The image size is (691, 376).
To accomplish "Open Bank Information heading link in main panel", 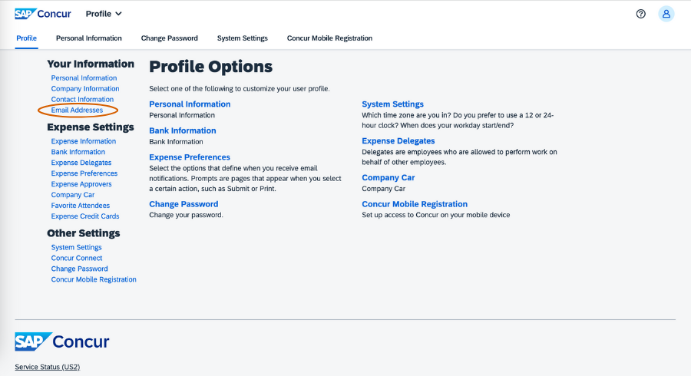I will (183, 131).
